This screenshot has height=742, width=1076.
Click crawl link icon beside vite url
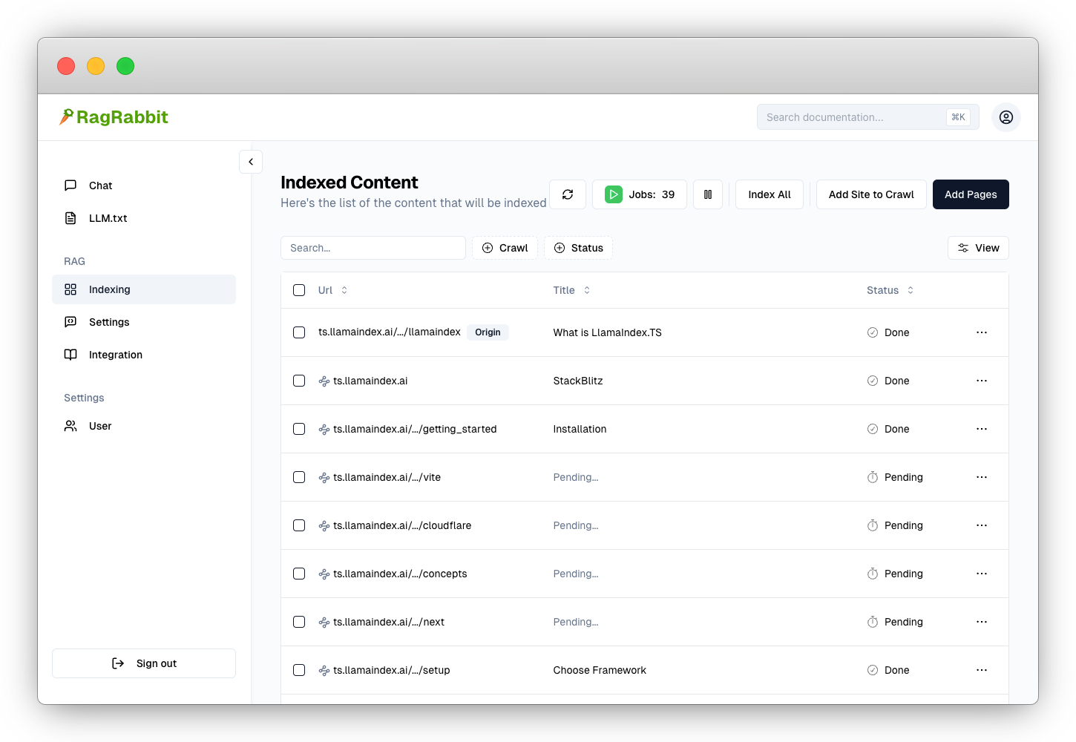point(324,478)
